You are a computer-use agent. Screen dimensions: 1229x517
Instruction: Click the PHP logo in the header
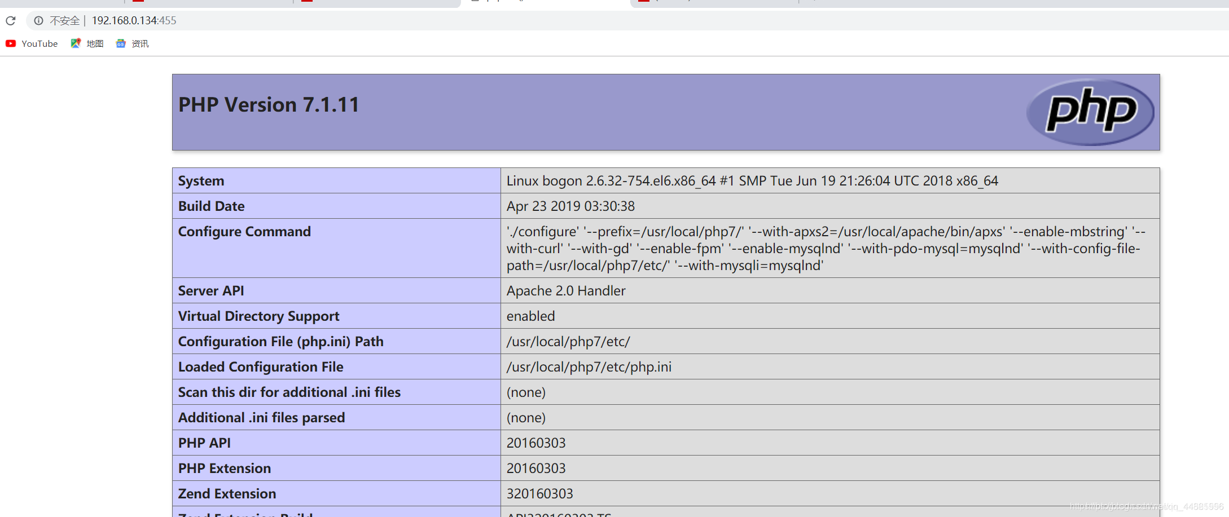[1090, 112]
